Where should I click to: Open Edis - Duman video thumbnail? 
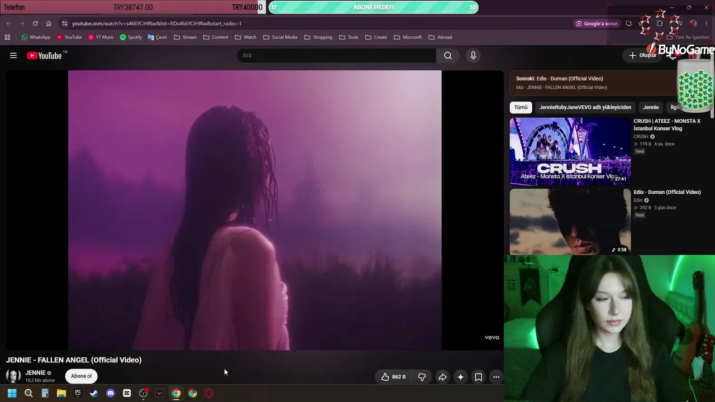(x=570, y=222)
